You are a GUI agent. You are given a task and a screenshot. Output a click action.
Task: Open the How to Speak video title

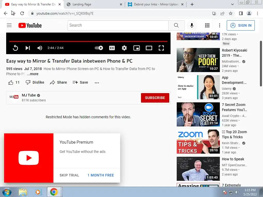tap(233, 159)
